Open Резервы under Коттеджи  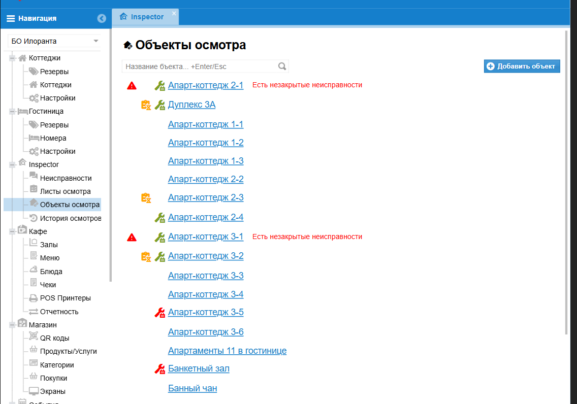(54, 72)
